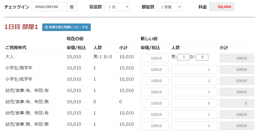Click current subtotal 0 in 幼児/食事:有、布団:無 row

point(120,102)
